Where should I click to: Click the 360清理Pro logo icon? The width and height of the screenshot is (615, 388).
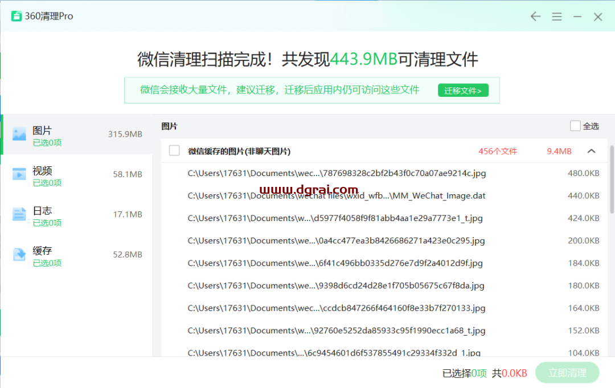[17, 16]
